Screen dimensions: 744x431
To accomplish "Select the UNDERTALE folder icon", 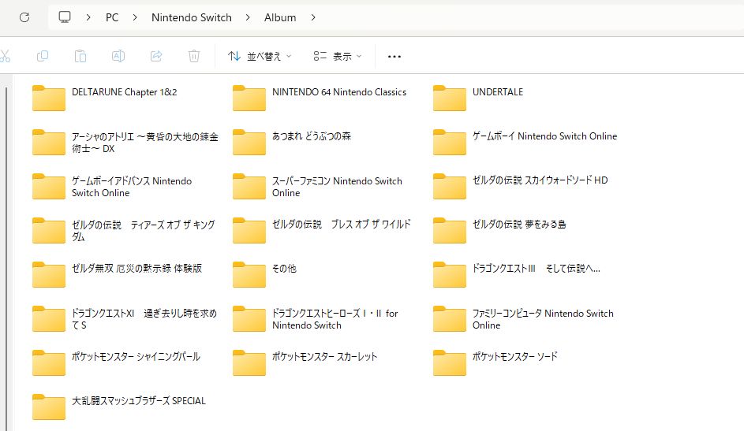I will [450, 98].
